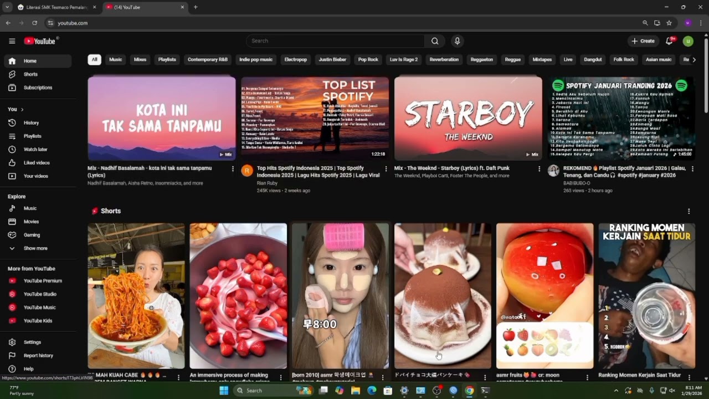Show more filter chips with the right arrow

[694, 60]
